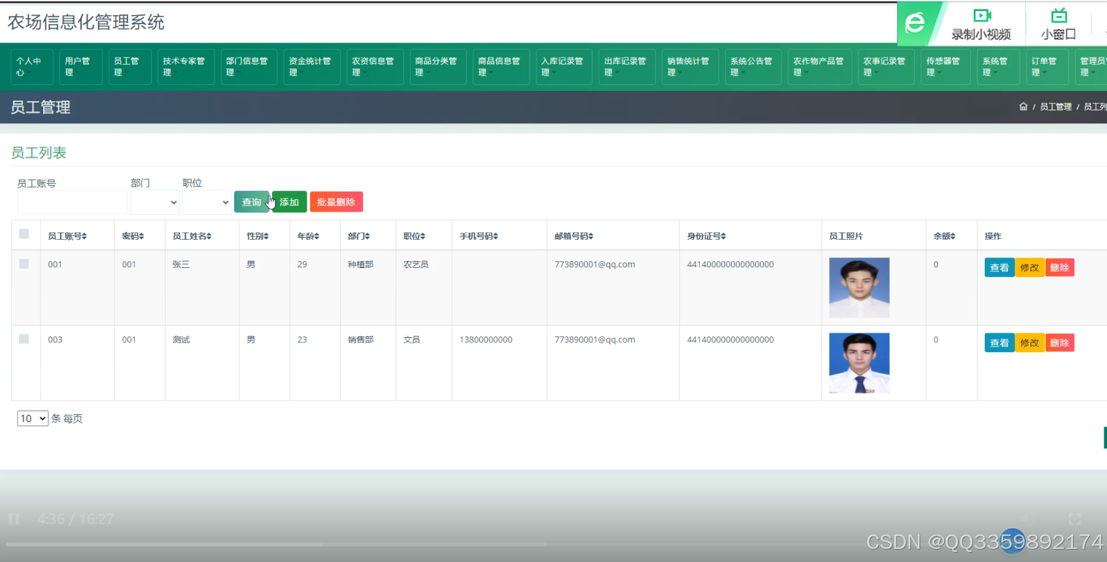Sort by 性别 column header

(x=258, y=236)
